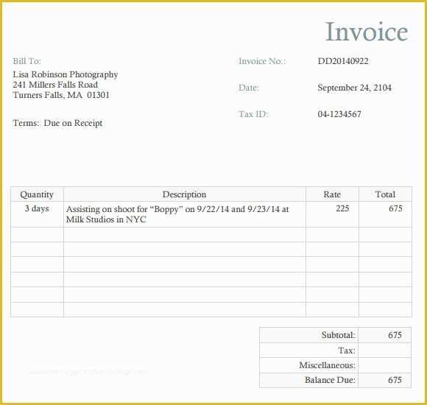
Task: Click the Miscellaneous: label
Action: [327, 365]
